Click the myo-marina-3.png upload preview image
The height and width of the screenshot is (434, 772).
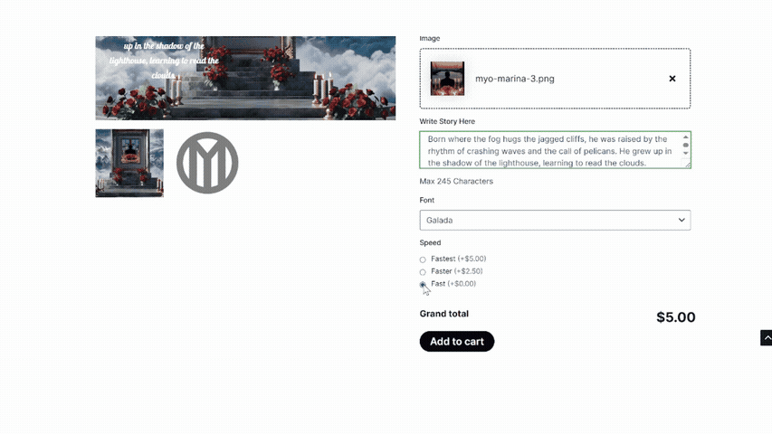[447, 79]
